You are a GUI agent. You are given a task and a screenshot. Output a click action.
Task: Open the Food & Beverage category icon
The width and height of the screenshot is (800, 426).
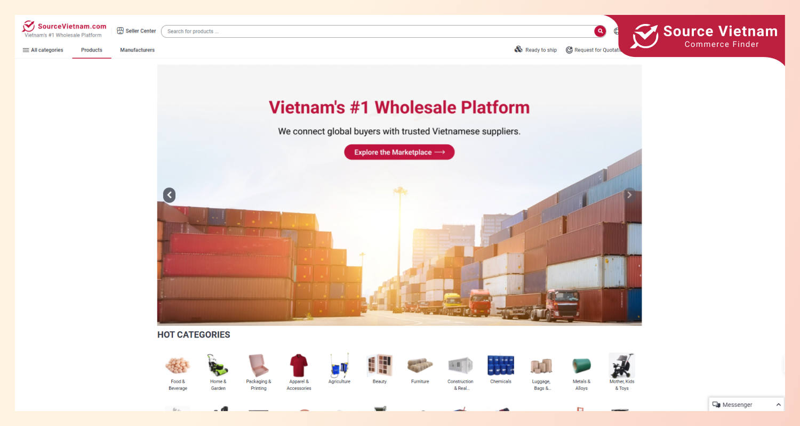pyautogui.click(x=178, y=365)
